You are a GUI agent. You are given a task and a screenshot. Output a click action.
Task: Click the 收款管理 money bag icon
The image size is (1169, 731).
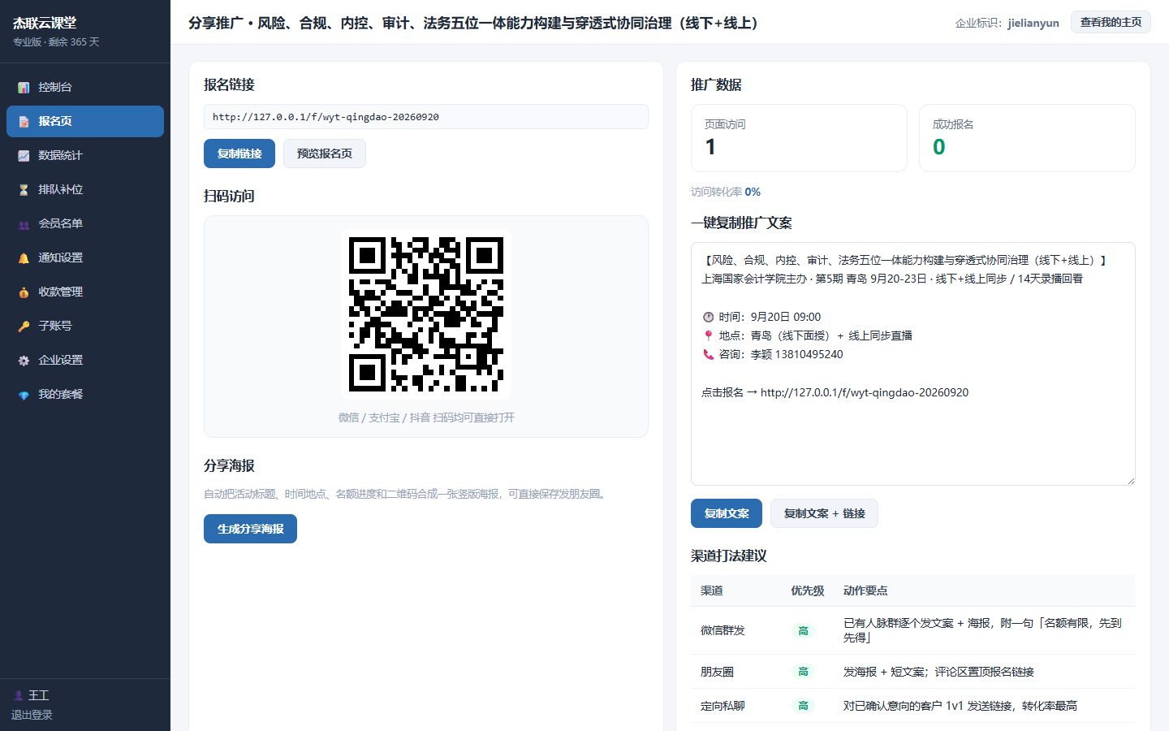pyautogui.click(x=24, y=292)
